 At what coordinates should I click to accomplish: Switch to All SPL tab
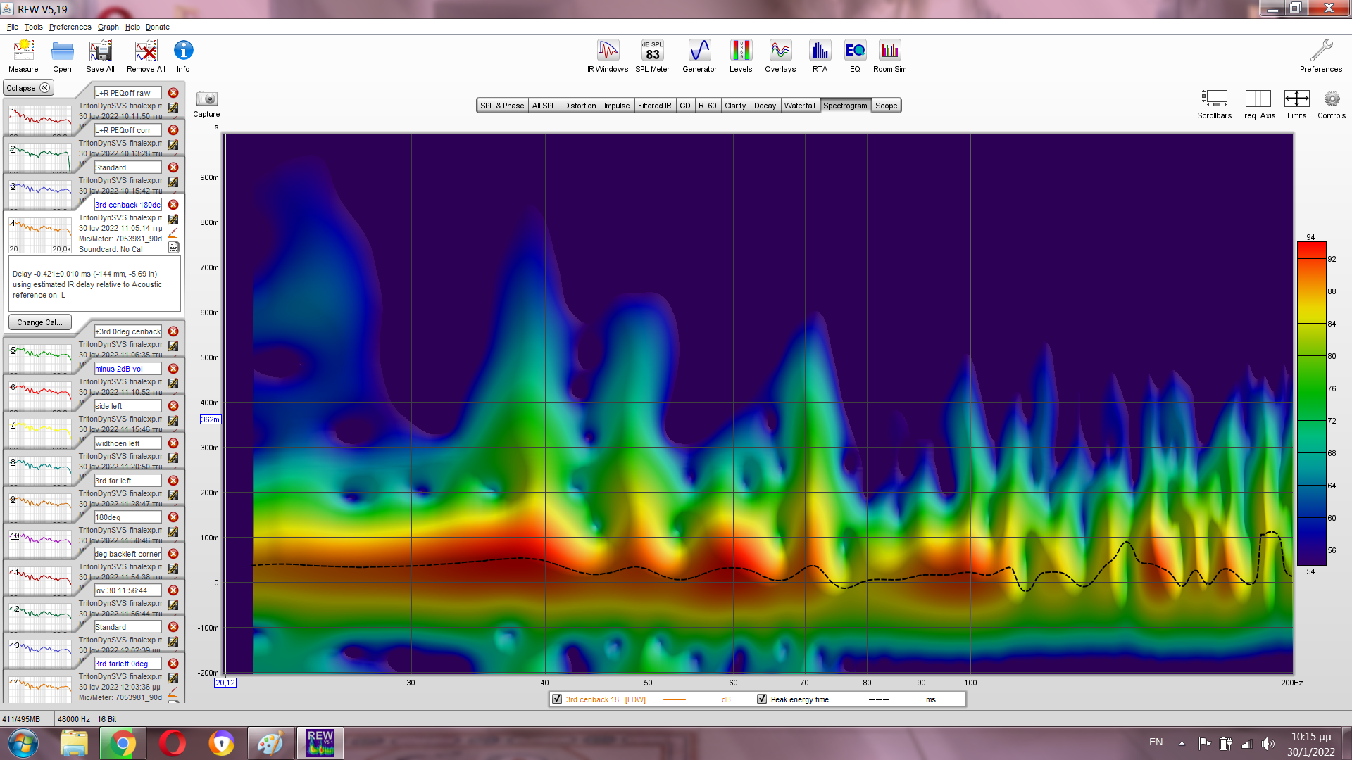click(544, 106)
